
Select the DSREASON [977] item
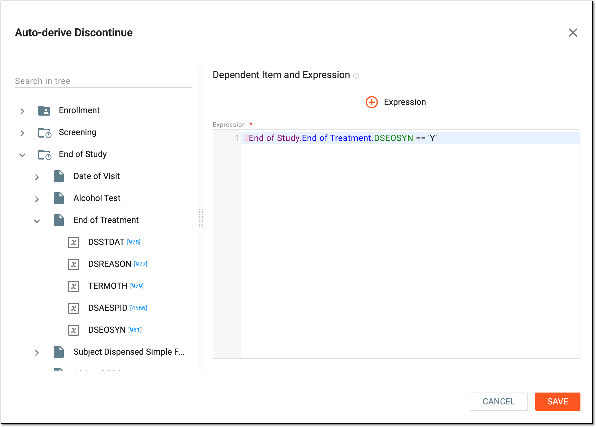click(118, 264)
